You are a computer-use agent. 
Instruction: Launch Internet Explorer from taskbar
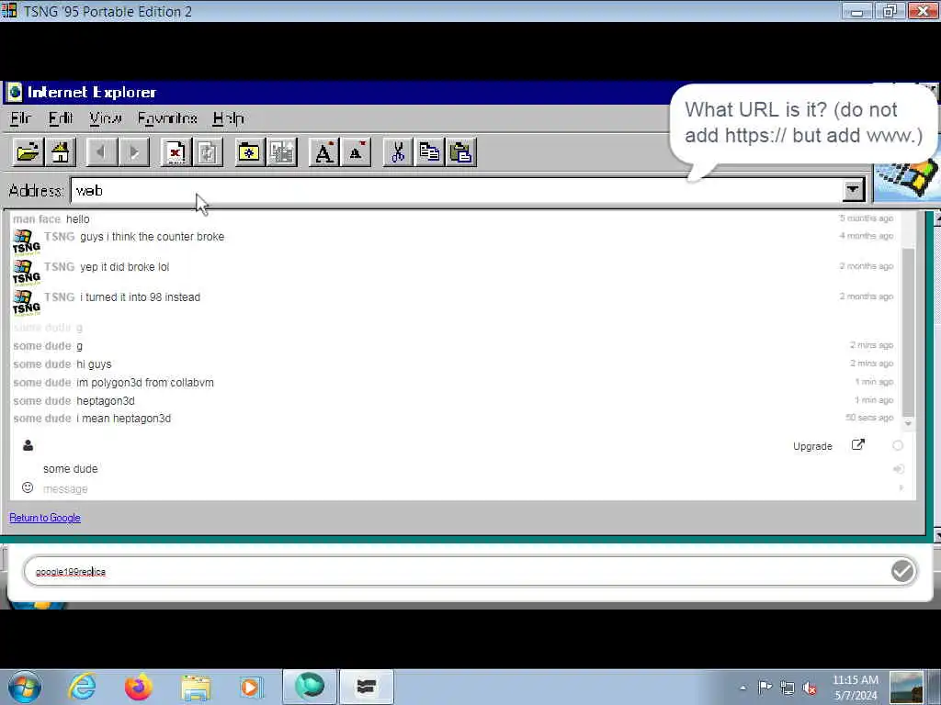coord(82,687)
